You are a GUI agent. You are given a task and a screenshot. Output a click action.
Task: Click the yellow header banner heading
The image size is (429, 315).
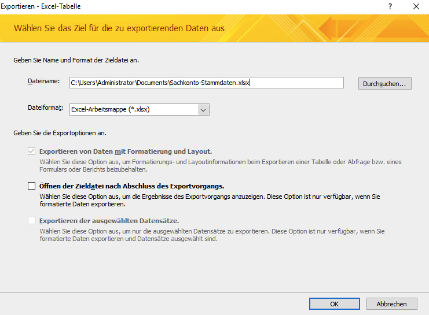point(119,28)
